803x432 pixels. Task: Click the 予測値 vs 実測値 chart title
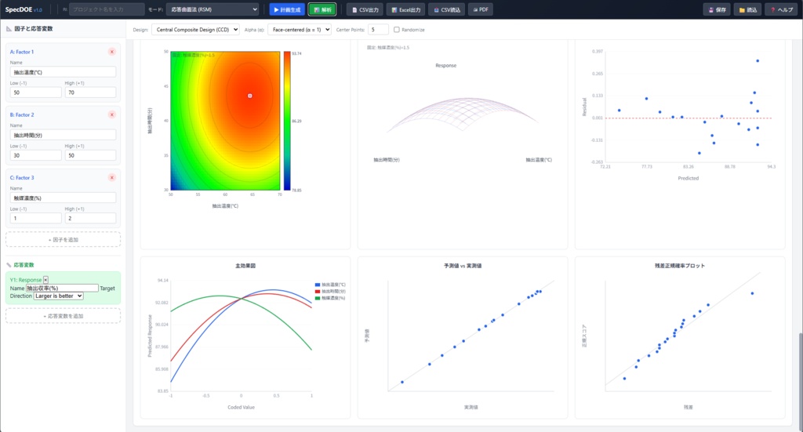pos(463,266)
